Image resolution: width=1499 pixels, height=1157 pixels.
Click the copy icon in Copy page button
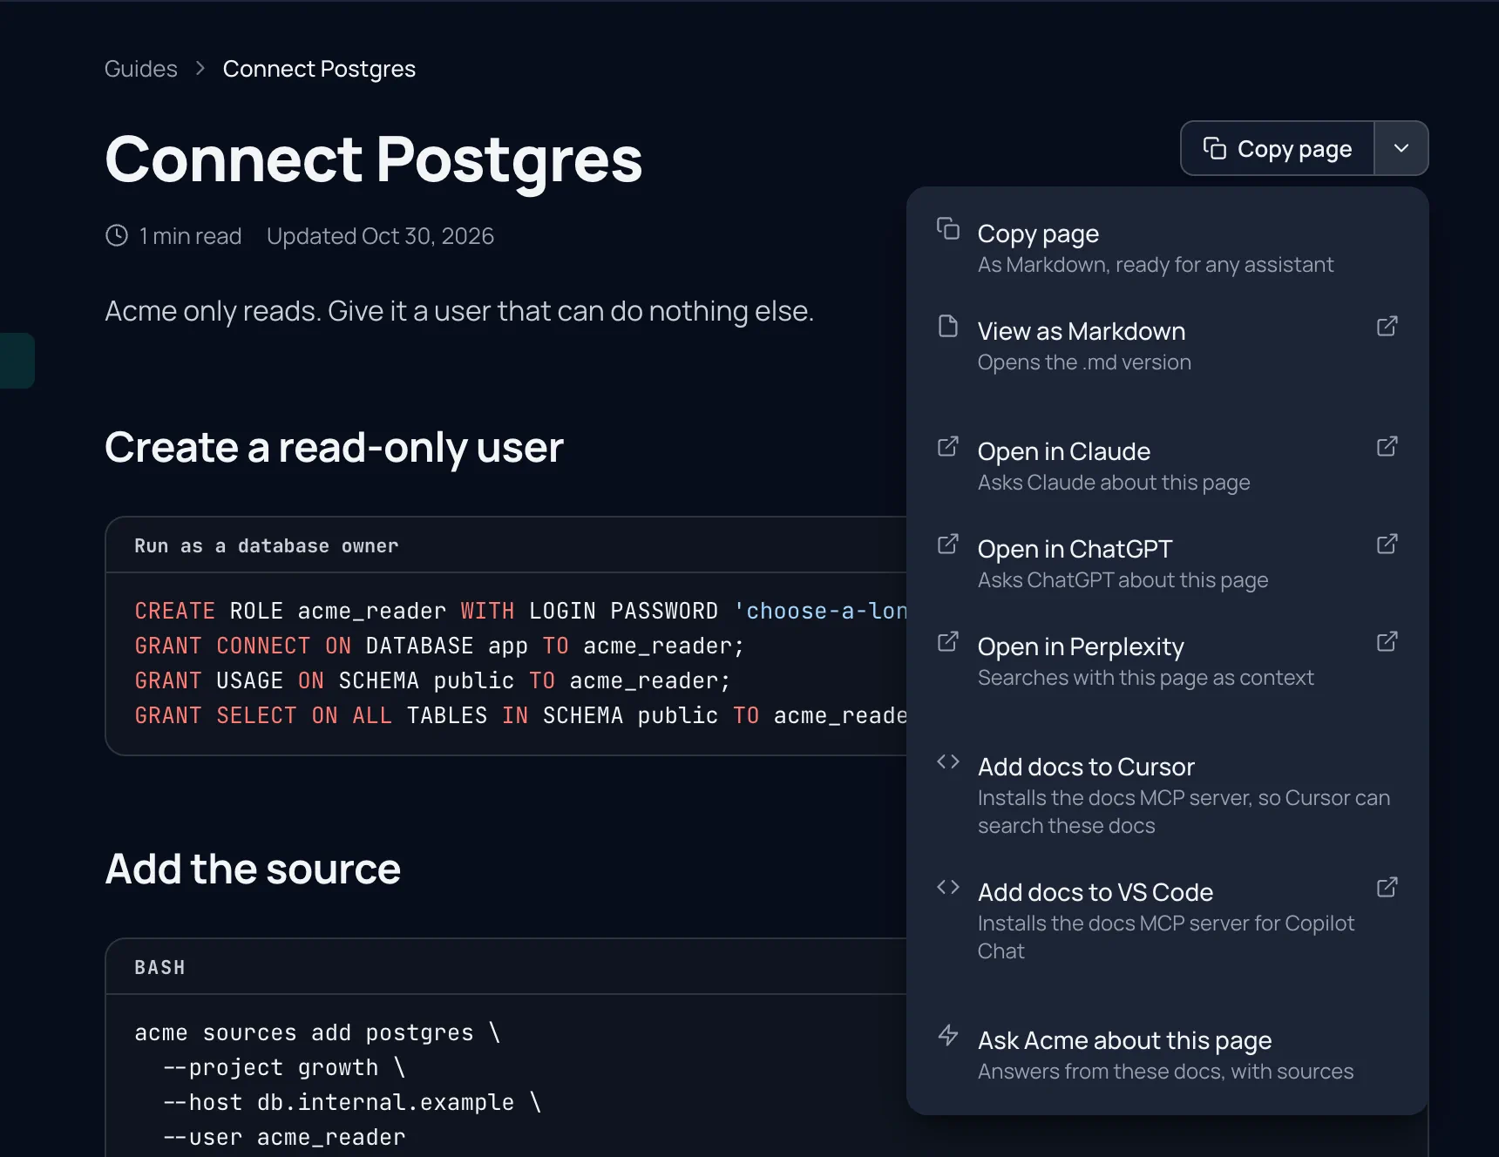coord(1214,148)
